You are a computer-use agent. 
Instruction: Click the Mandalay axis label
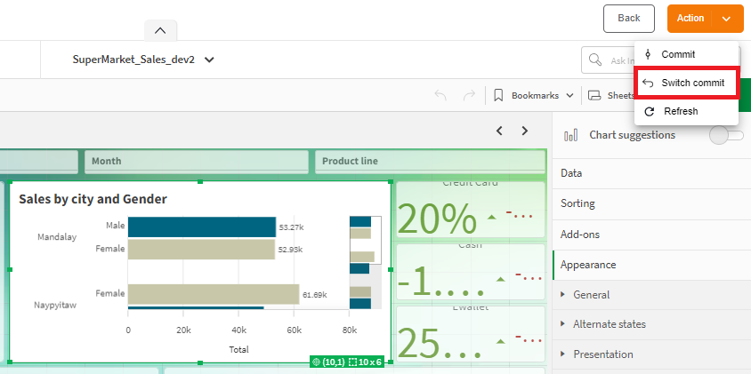click(x=57, y=236)
